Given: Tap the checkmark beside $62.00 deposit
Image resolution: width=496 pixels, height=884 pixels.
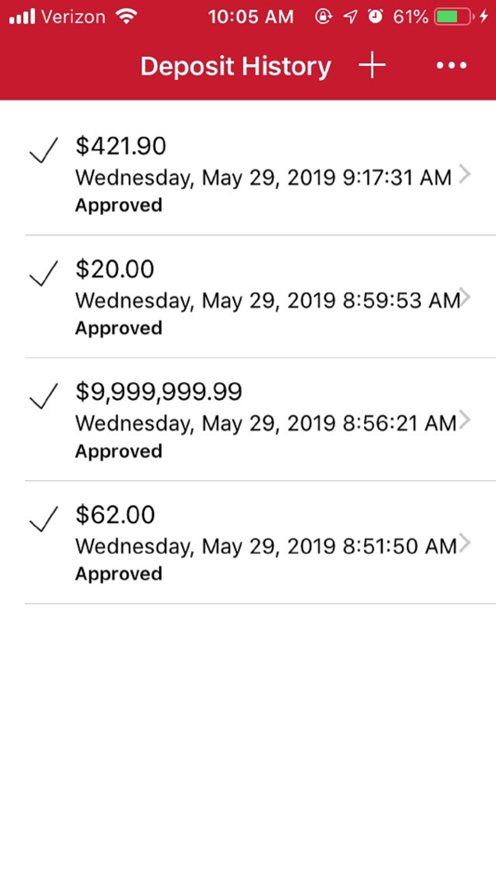Looking at the screenshot, I should coord(44,519).
